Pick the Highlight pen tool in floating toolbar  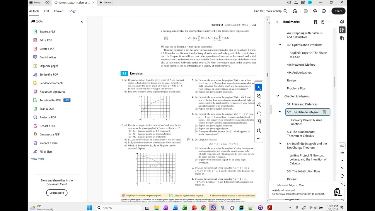tap(259, 104)
